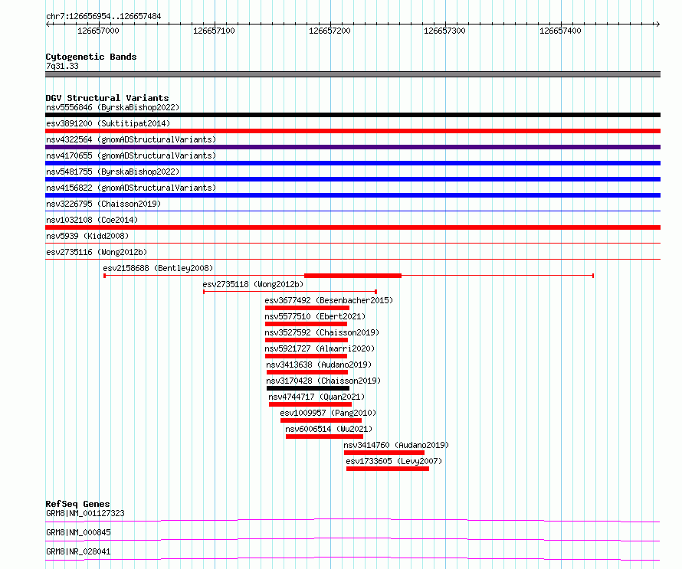682x569 pixels.
Task: Click the red bar under nsv1032108
Action: tap(352, 227)
